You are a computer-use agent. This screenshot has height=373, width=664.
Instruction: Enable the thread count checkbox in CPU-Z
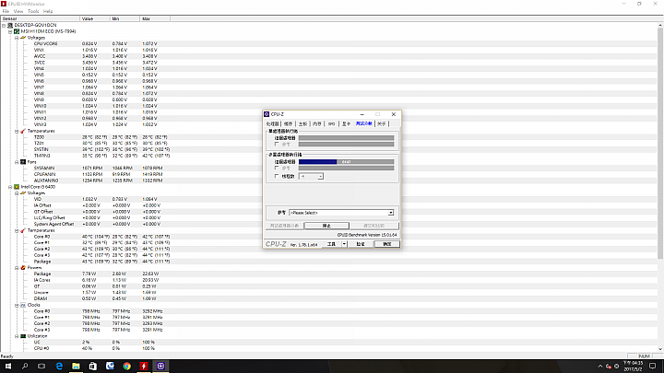[x=277, y=176]
